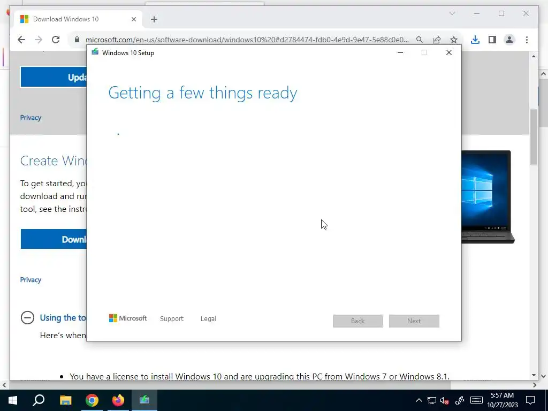This screenshot has width=548, height=411.
Task: Click the Microsoft logo in Setup
Action: 127,318
